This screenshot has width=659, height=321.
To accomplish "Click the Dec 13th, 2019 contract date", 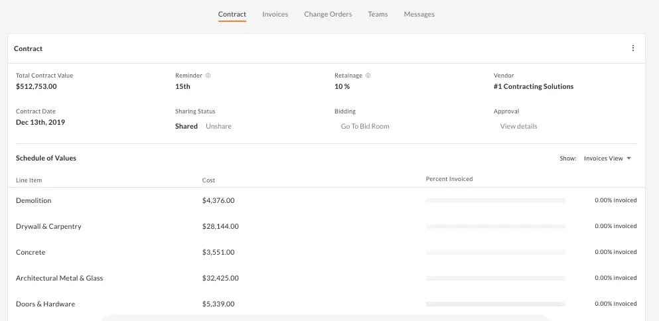I will point(40,122).
